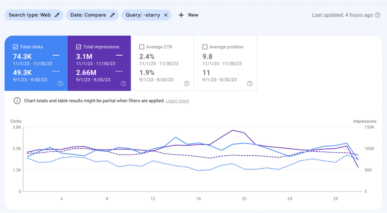Uncheck the Total clicks checkbox
This screenshot has width=387, height=213.
15,47
